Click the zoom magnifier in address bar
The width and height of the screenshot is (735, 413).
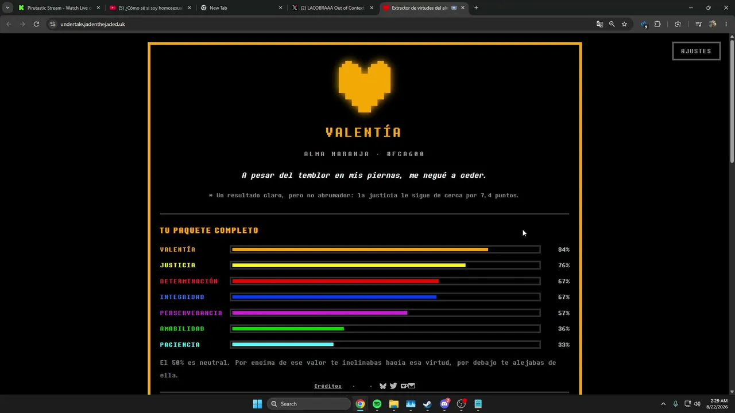612,24
